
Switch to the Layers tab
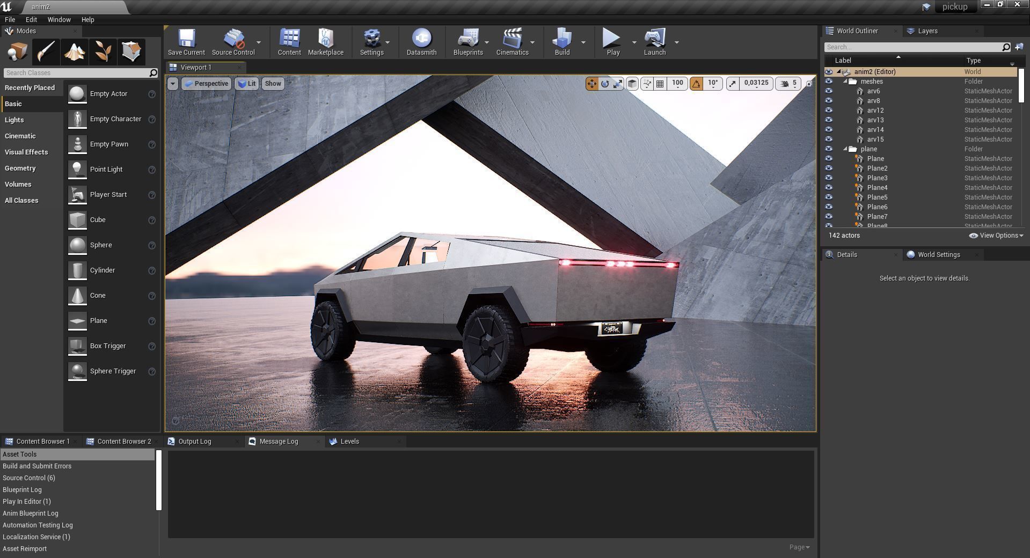pyautogui.click(x=927, y=31)
